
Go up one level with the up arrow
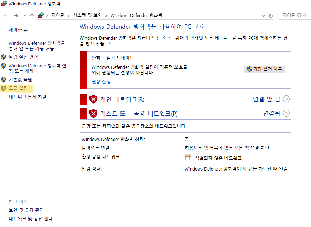click(x=32, y=16)
